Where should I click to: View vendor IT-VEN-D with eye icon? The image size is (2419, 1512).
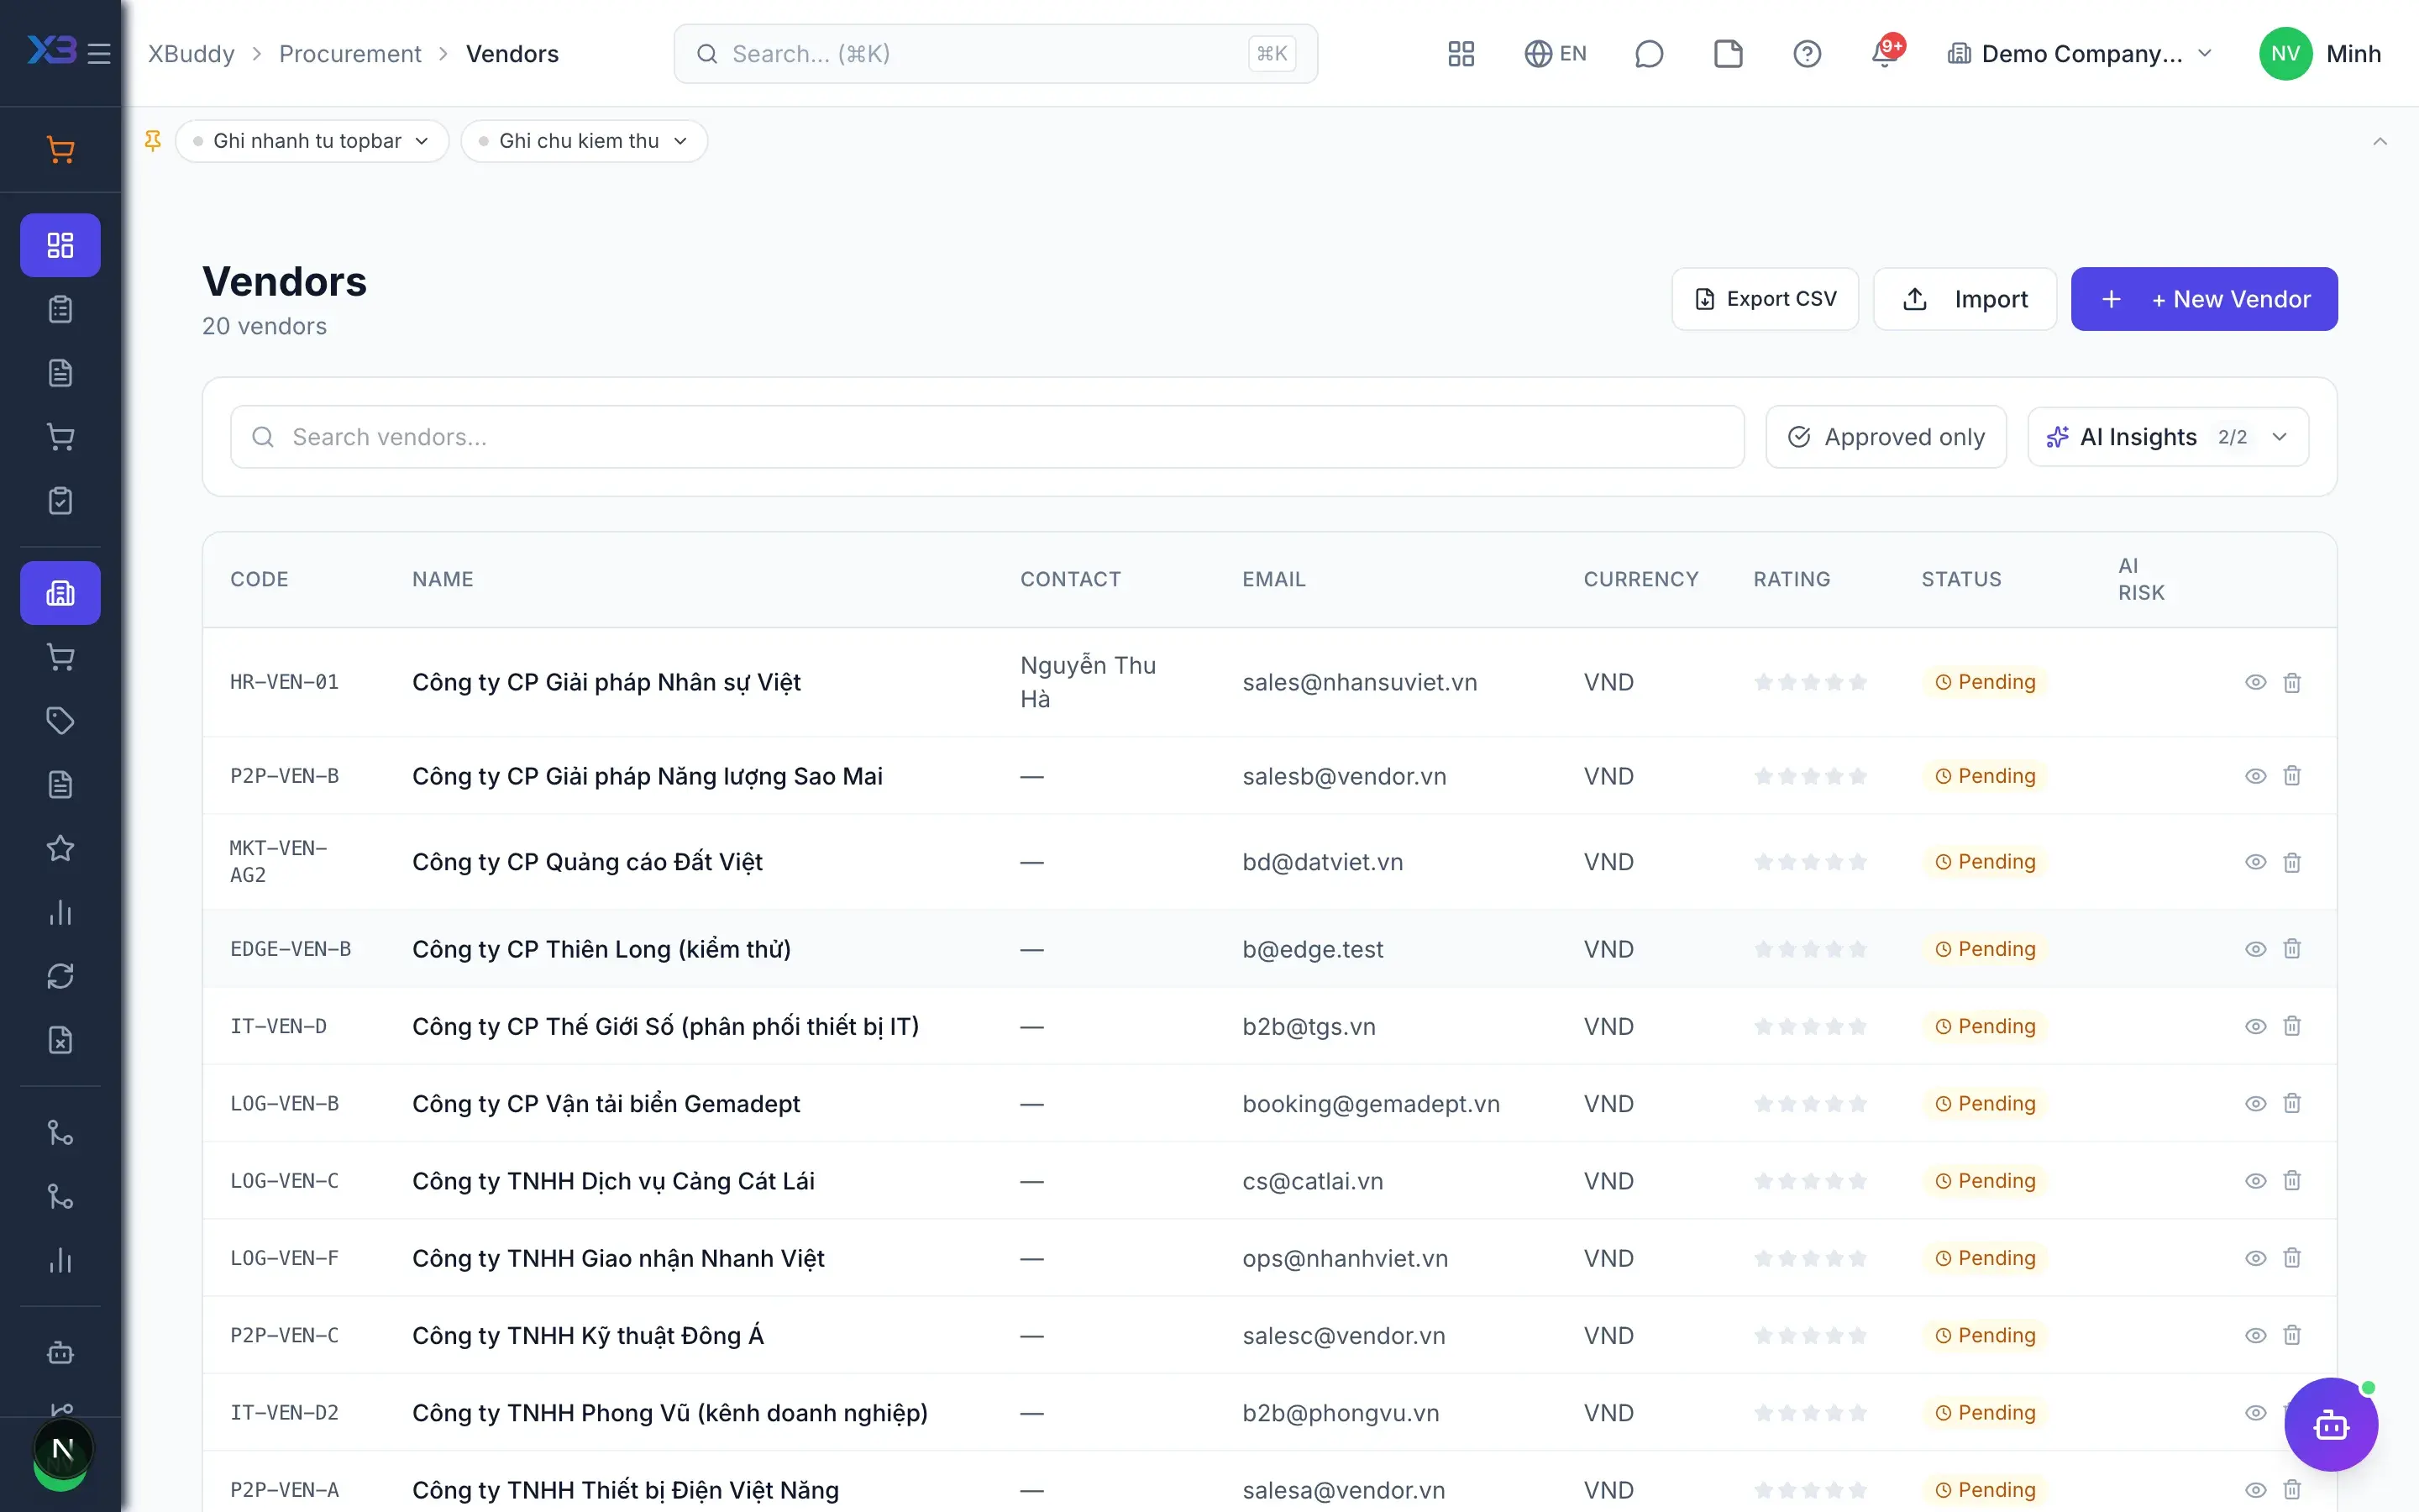pyautogui.click(x=2256, y=1026)
